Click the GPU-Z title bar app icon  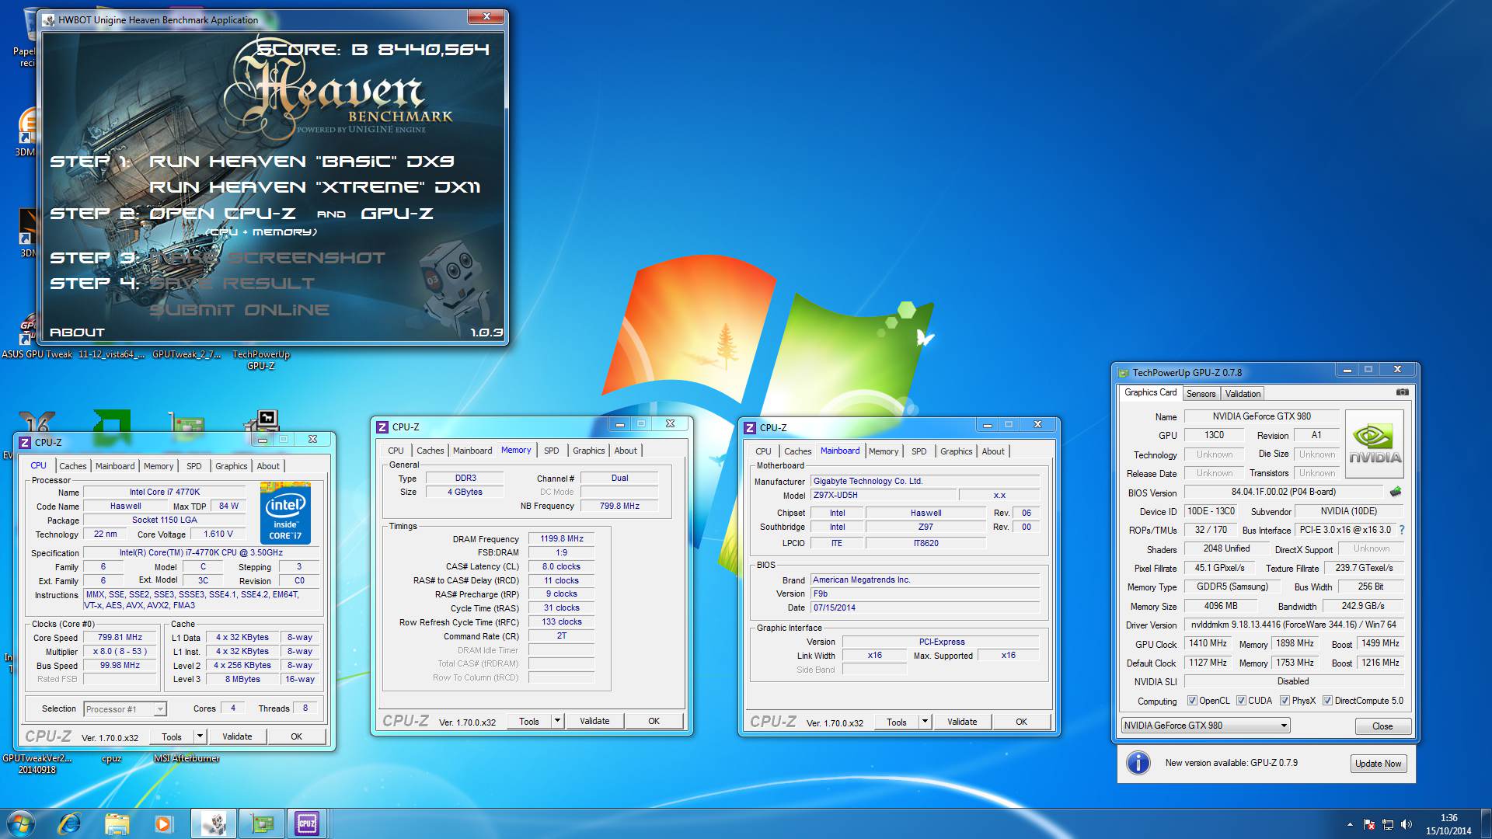click(x=1123, y=372)
